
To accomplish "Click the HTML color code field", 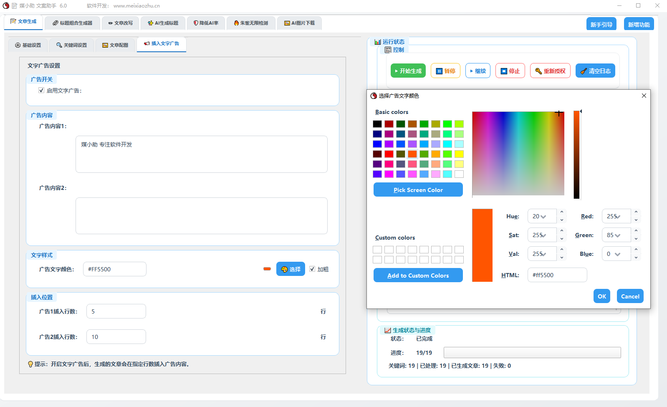I will tap(557, 275).
